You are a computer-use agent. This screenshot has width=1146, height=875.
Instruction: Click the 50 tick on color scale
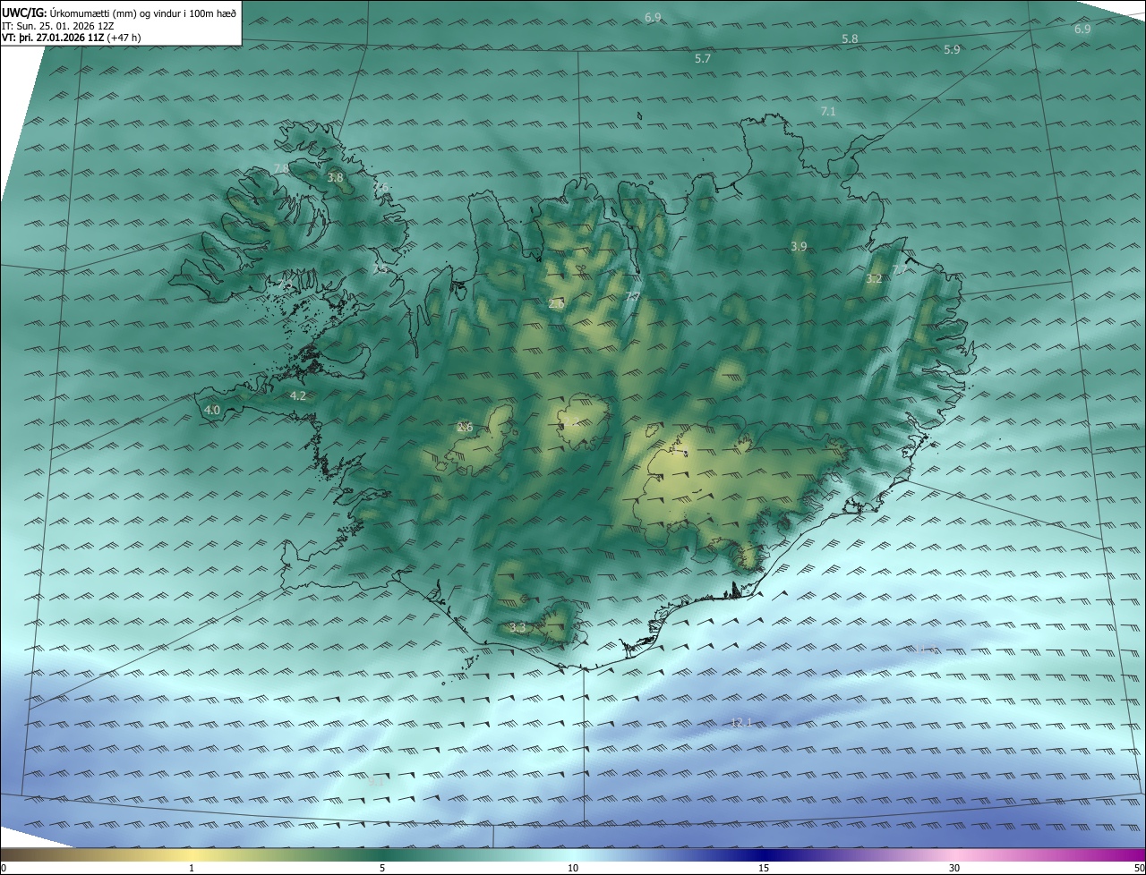1138,868
